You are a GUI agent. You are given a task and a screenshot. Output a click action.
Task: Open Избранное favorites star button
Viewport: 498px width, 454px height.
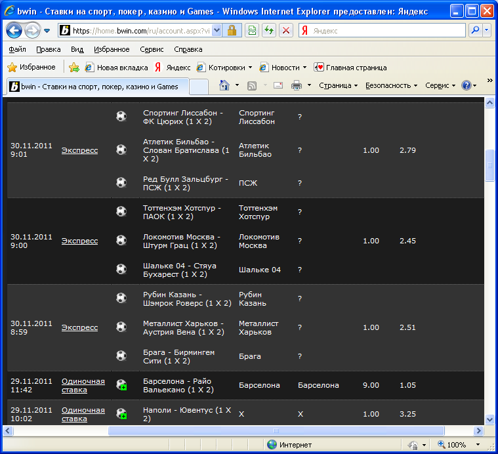click(31, 67)
